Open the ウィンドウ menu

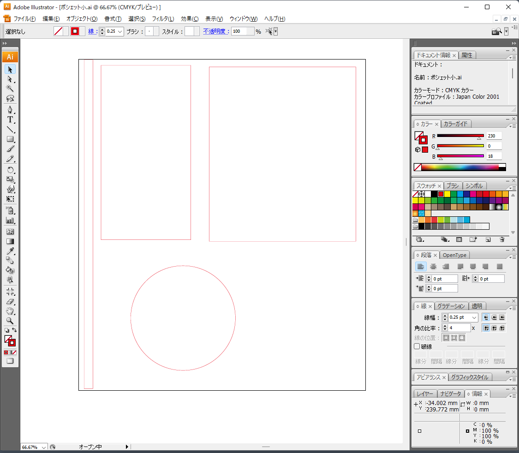pyautogui.click(x=244, y=19)
